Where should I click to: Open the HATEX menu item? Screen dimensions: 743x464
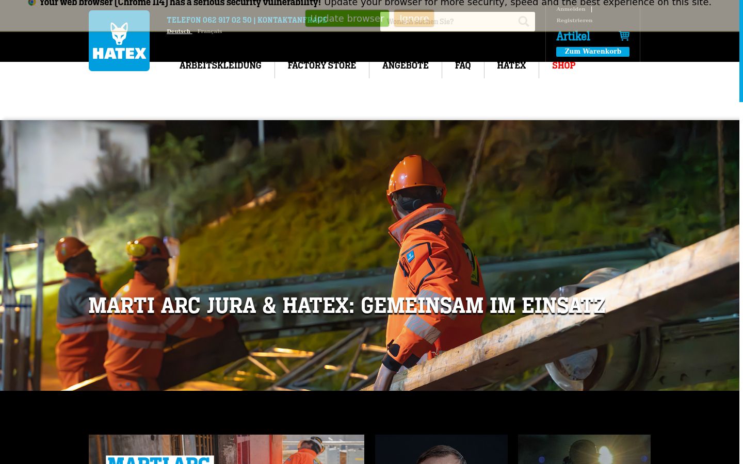[511, 65]
